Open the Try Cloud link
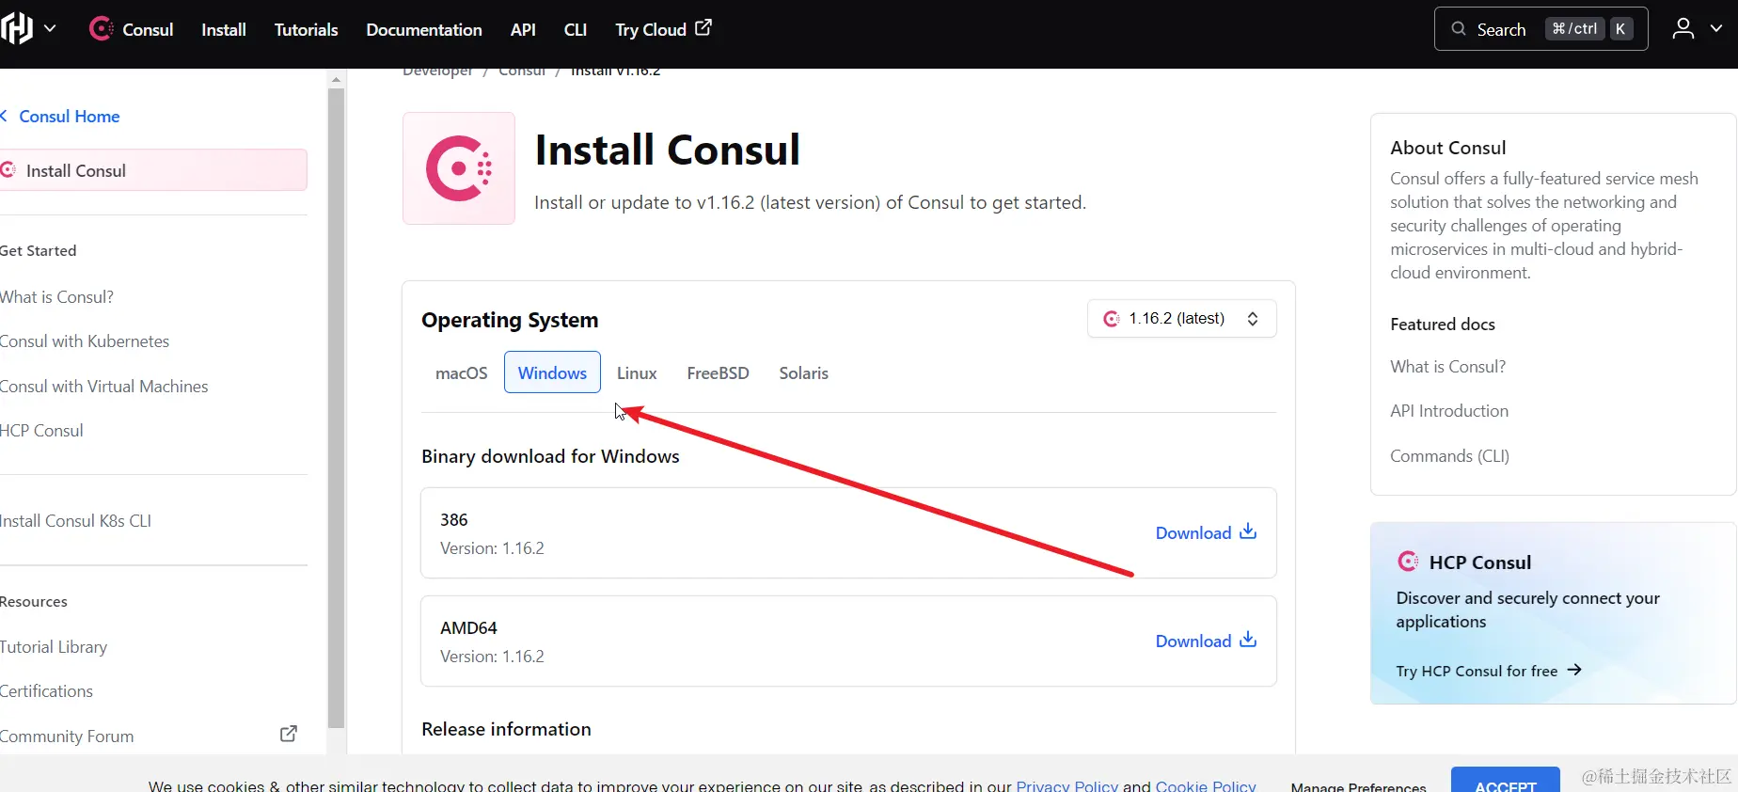 (x=663, y=29)
